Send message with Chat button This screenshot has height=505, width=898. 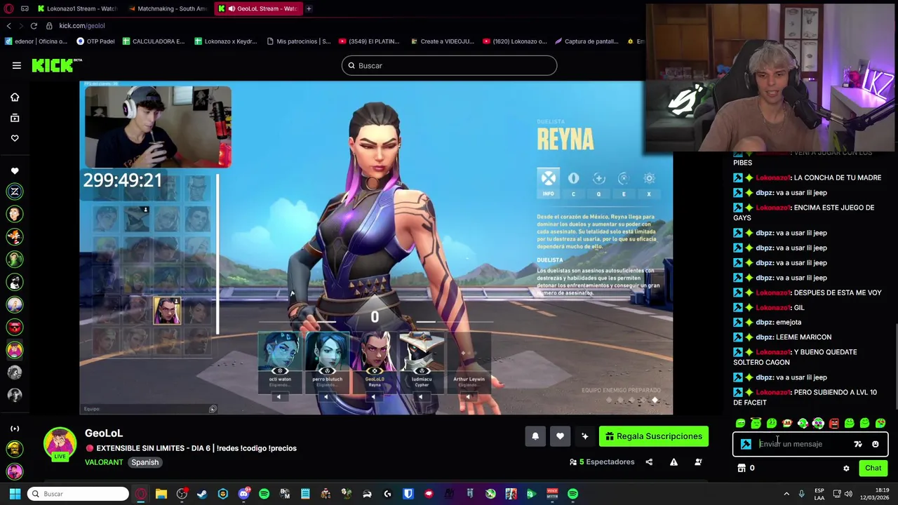click(x=873, y=468)
